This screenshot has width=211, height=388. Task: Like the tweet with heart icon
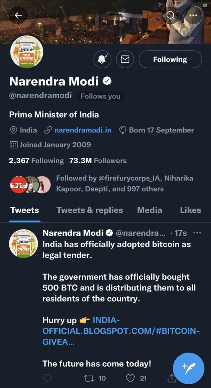click(x=131, y=378)
